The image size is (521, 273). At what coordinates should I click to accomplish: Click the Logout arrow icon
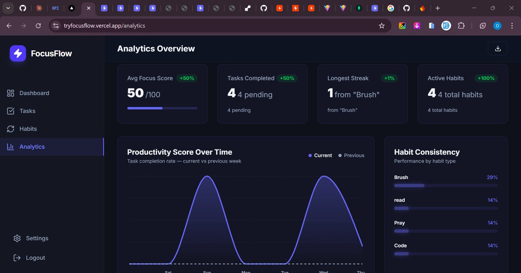16,257
